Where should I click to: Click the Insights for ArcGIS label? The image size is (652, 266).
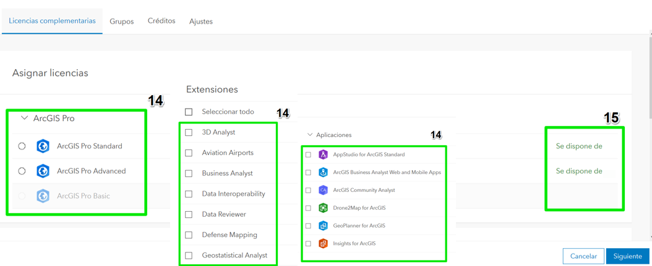(354, 244)
